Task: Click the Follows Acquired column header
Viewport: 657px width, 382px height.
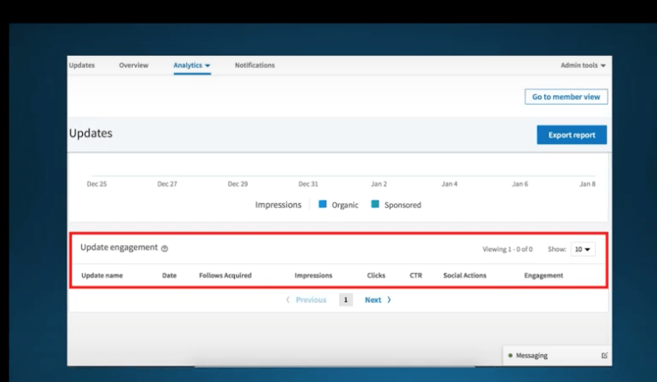Action: [x=225, y=276]
